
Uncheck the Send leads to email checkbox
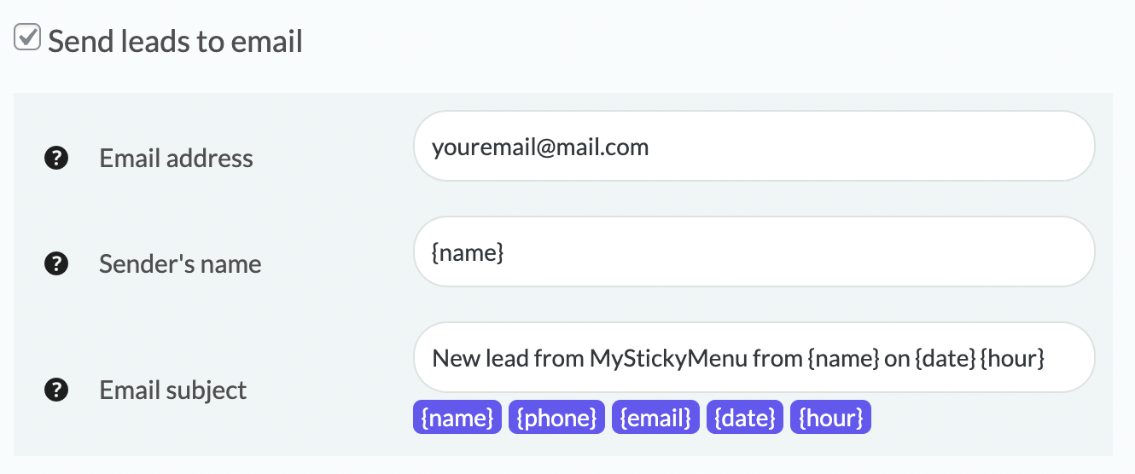(x=28, y=38)
